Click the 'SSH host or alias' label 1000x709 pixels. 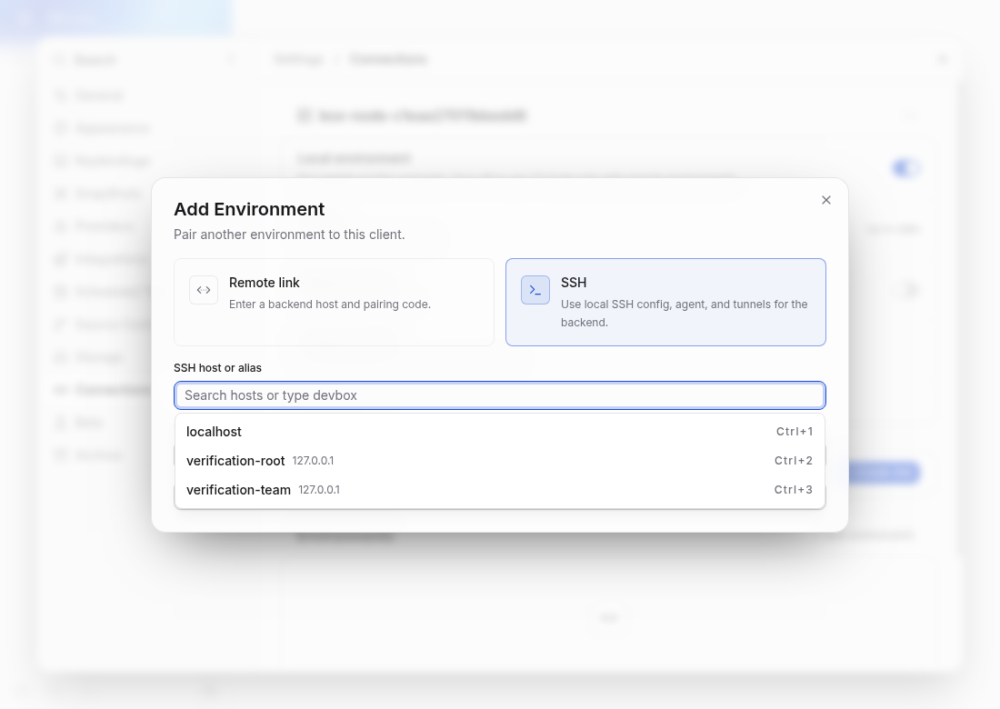click(x=217, y=368)
